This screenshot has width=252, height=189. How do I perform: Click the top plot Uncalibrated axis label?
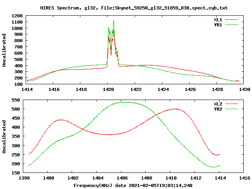pos(4,50)
